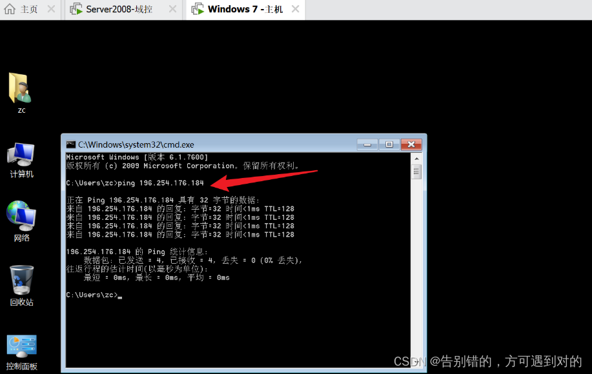Maximize the cmd.exe window
592x374 pixels.
click(x=389, y=144)
